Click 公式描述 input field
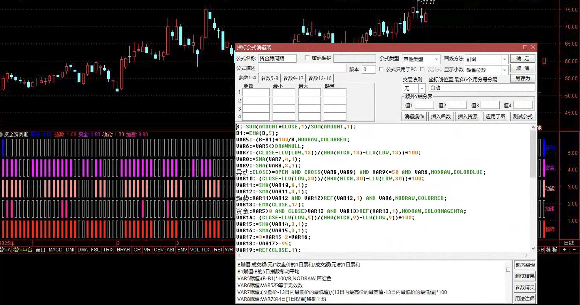 [302, 68]
